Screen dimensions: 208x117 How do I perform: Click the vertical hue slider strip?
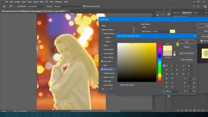tap(160, 62)
